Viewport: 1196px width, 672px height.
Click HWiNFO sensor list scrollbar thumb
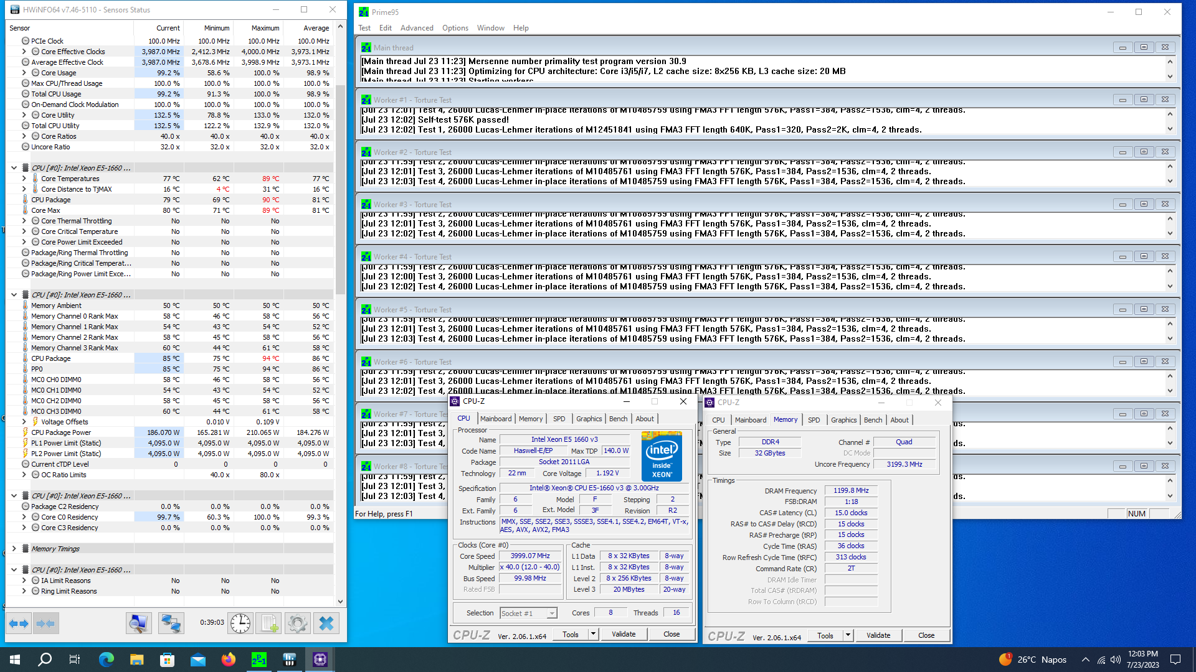tap(340, 190)
